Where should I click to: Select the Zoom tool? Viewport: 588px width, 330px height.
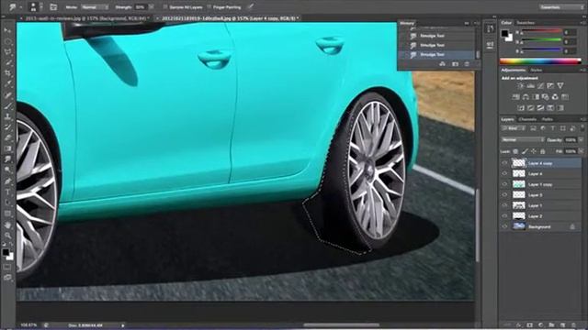pos(7,236)
